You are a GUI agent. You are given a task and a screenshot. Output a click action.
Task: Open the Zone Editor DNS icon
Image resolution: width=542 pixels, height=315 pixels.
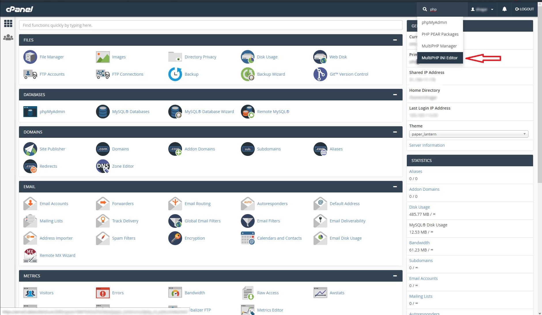pos(103,166)
